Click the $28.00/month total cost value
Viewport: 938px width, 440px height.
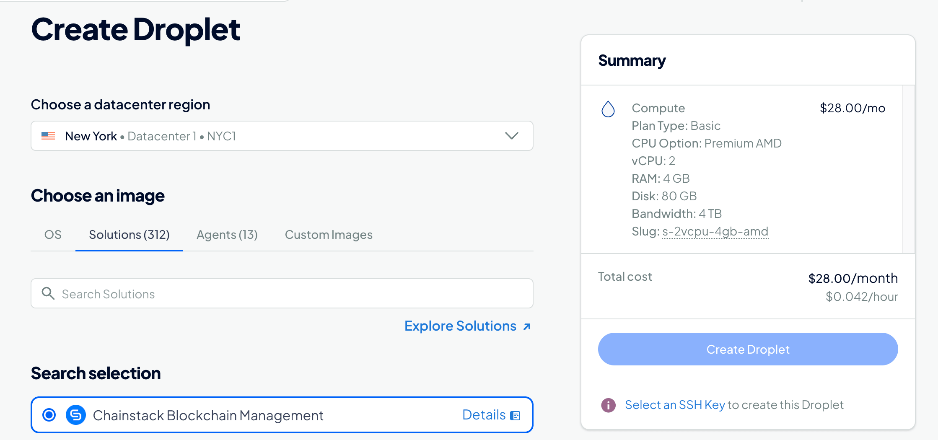click(x=853, y=278)
